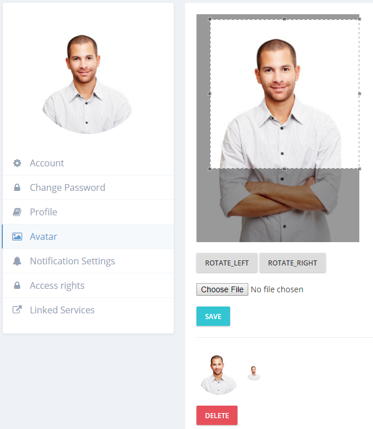The image size is (373, 429).
Task: Click the Choose File button
Action: click(x=222, y=289)
